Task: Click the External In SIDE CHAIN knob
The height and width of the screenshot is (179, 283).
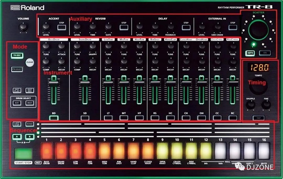Action: pyautogui.click(x=218, y=27)
